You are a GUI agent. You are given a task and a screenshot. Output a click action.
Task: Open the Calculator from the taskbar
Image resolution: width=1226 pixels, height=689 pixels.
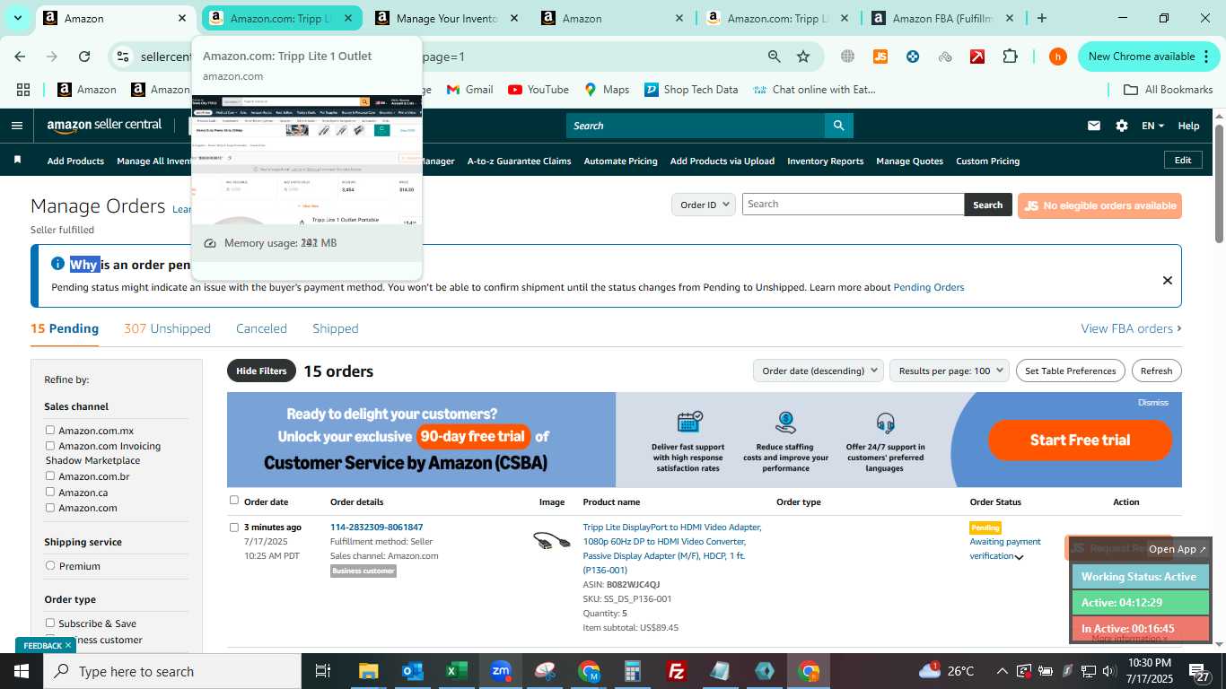633,671
